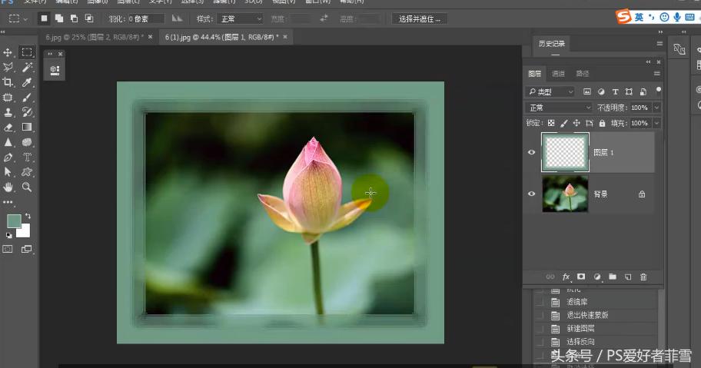701x368 pixels.
Task: Hide 背景 layer visibility eye
Action: (532, 194)
